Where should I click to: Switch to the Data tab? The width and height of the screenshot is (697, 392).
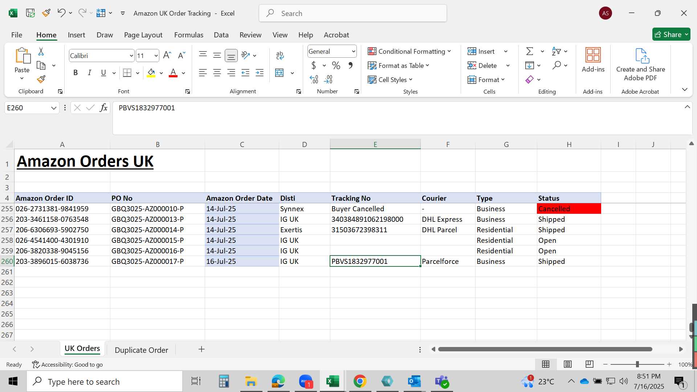[x=221, y=35]
